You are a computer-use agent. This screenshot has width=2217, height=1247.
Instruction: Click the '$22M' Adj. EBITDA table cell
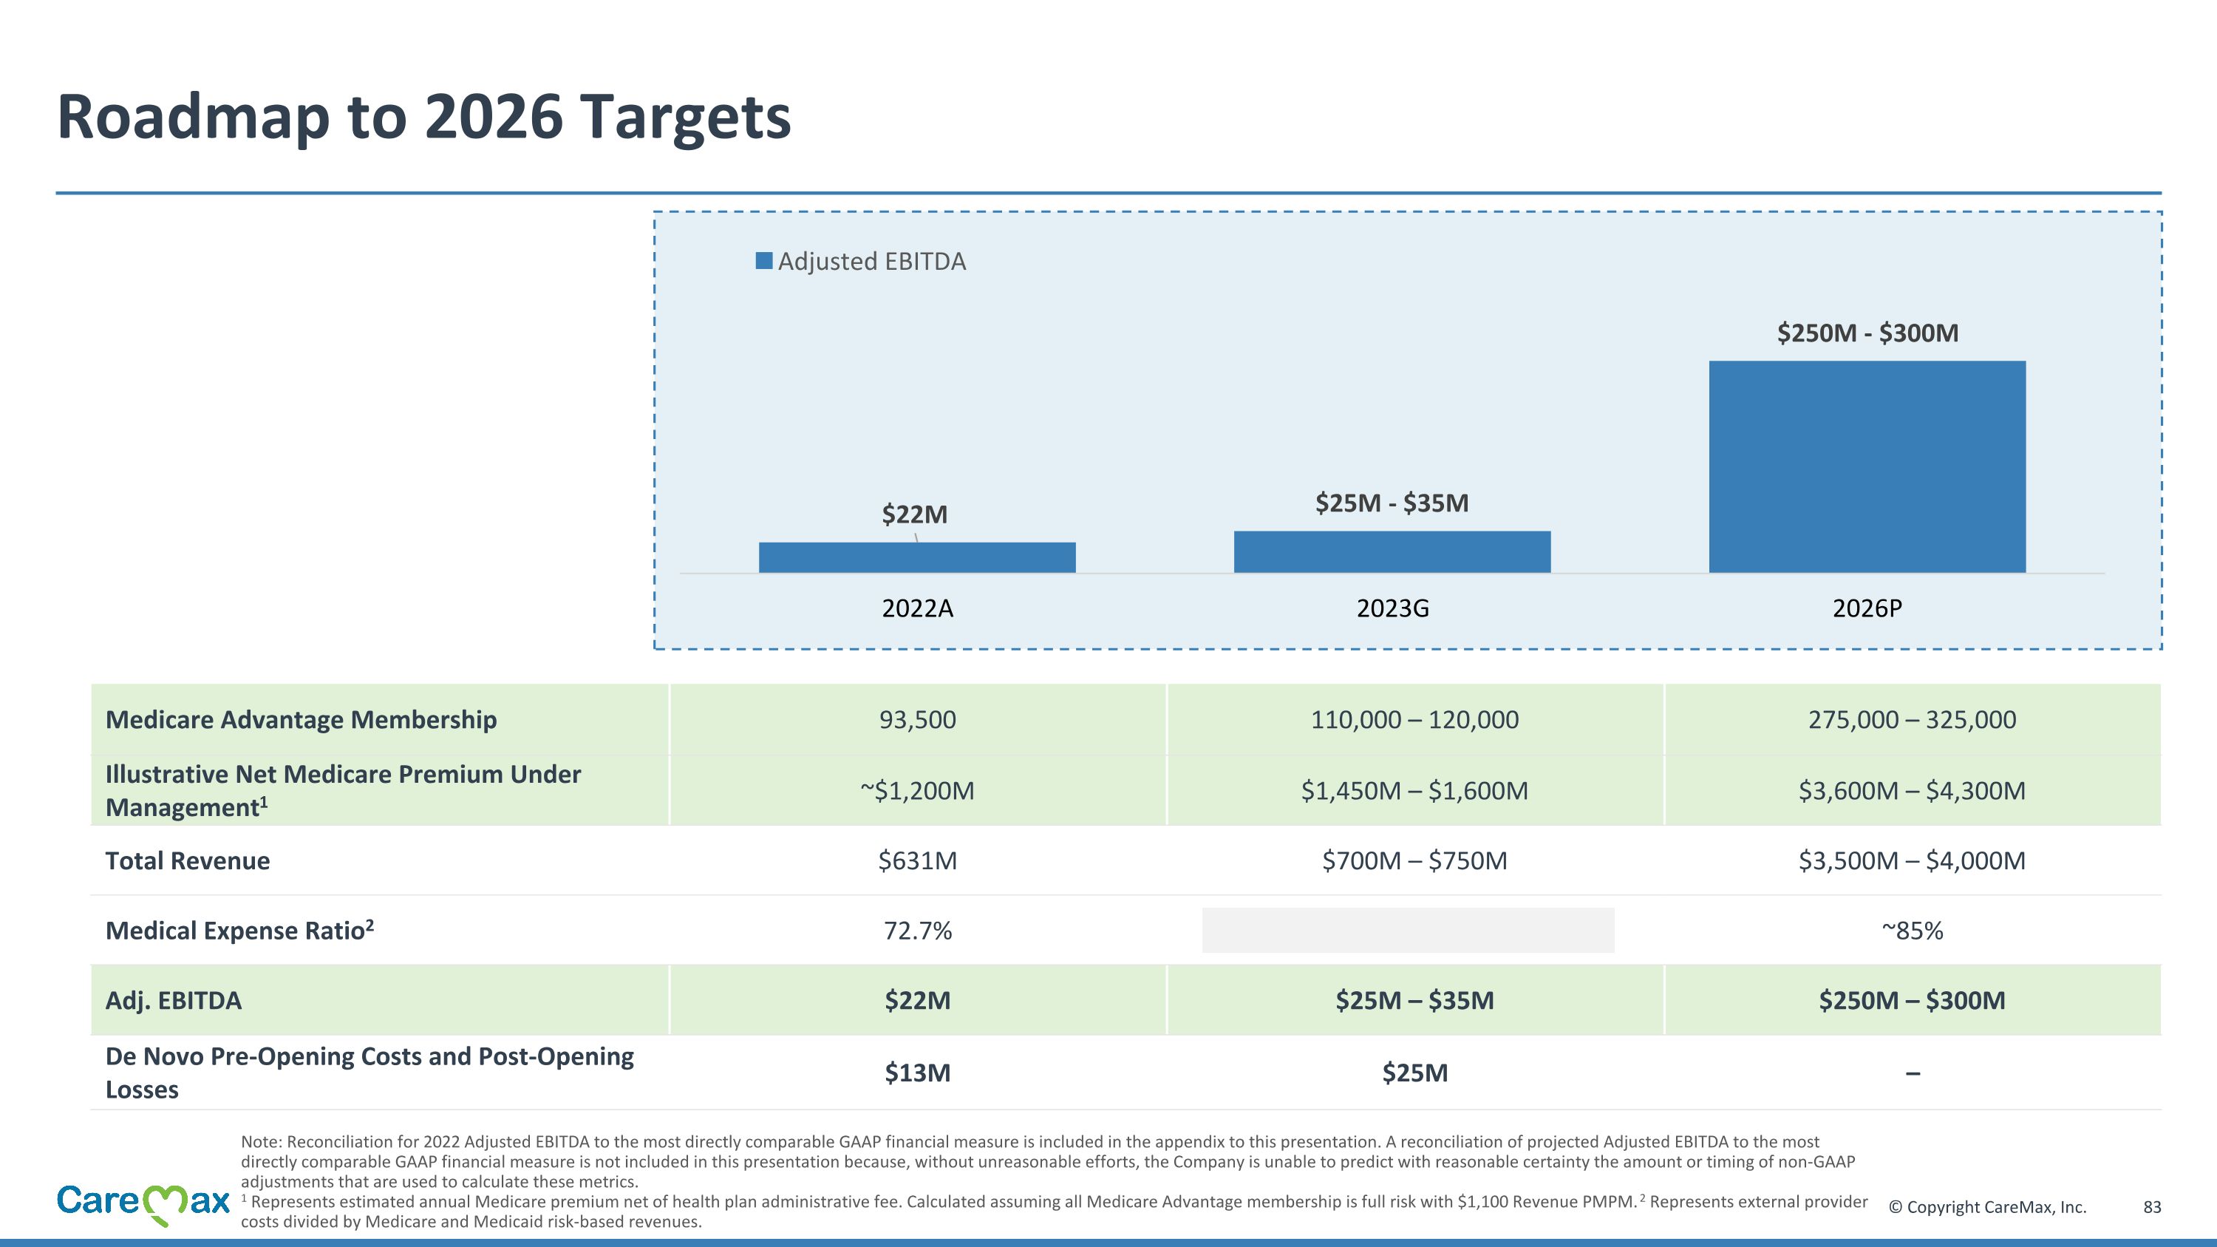[917, 1000]
